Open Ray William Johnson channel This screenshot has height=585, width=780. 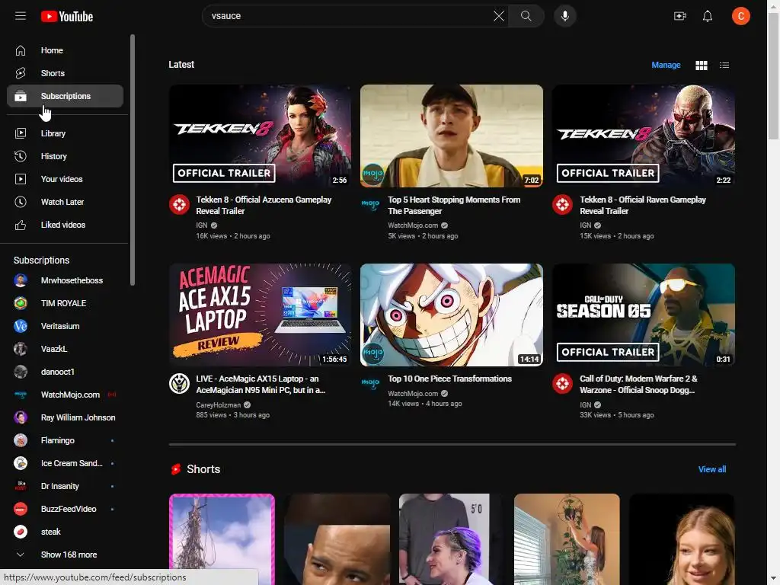pyautogui.click(x=66, y=418)
